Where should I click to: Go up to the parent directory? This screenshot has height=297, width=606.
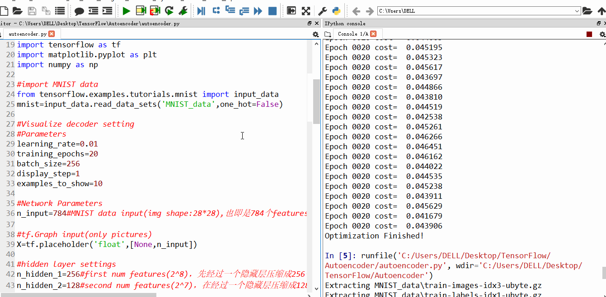[x=601, y=11]
